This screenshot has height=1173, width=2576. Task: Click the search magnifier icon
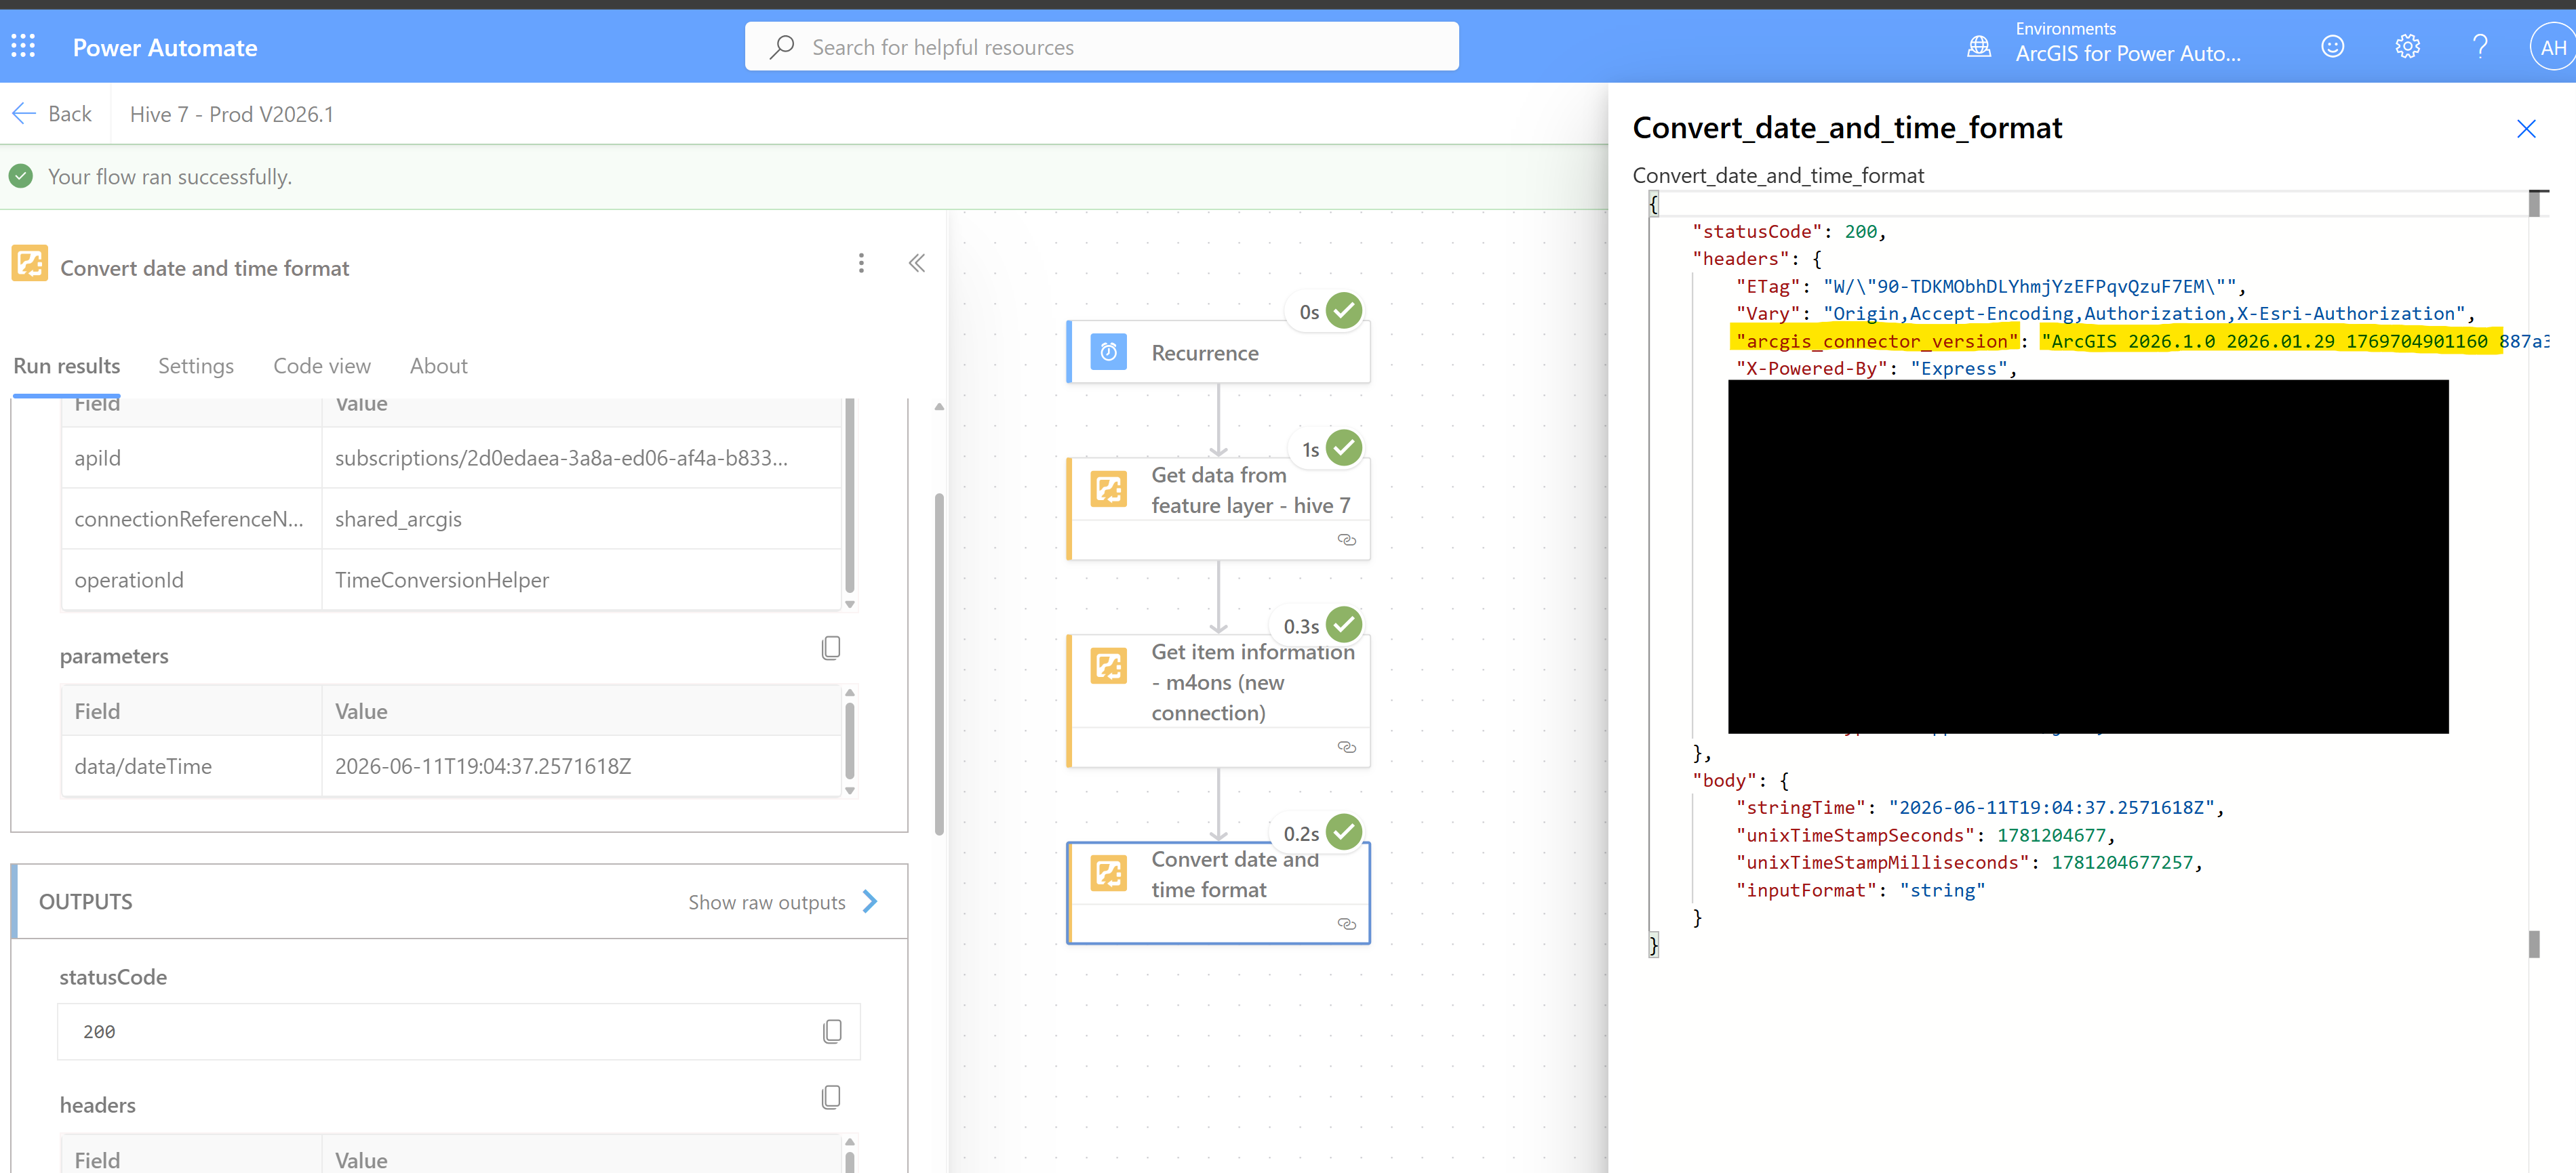pos(782,47)
